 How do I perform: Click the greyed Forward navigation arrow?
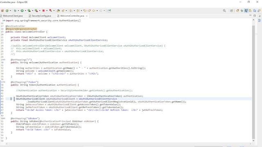[x=101, y=11]
